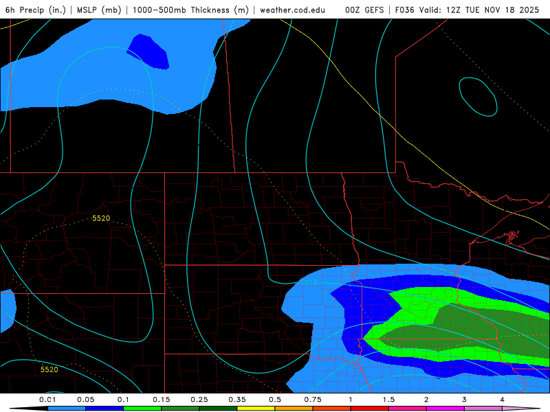
Task: Click the cyan '1016' isobar label
Action: pyautogui.click(x=309, y=282)
